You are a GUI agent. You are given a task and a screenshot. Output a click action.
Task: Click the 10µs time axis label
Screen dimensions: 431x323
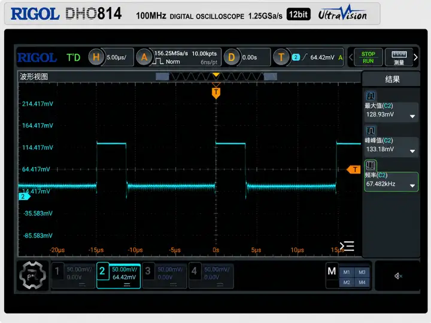click(x=297, y=250)
